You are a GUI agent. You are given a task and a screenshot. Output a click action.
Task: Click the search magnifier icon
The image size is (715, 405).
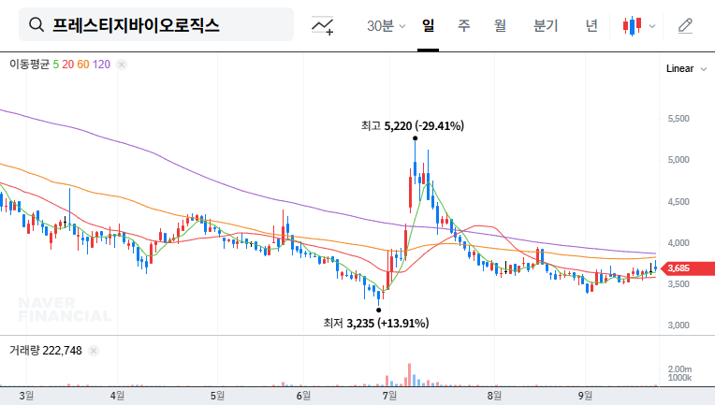(36, 24)
